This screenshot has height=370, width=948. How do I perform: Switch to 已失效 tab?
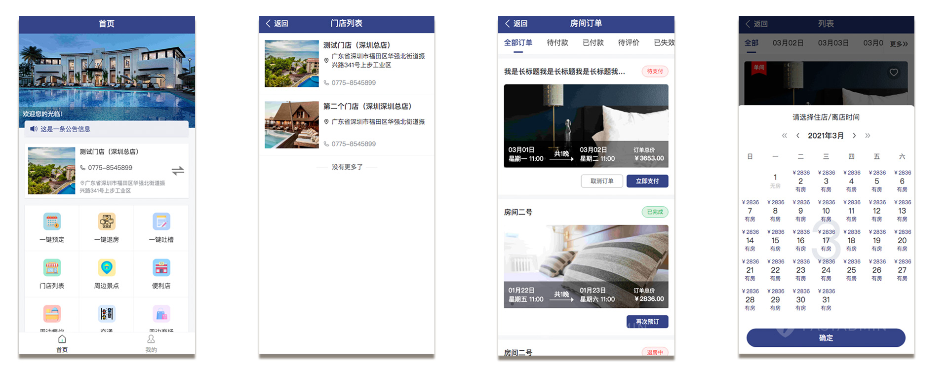coord(664,43)
